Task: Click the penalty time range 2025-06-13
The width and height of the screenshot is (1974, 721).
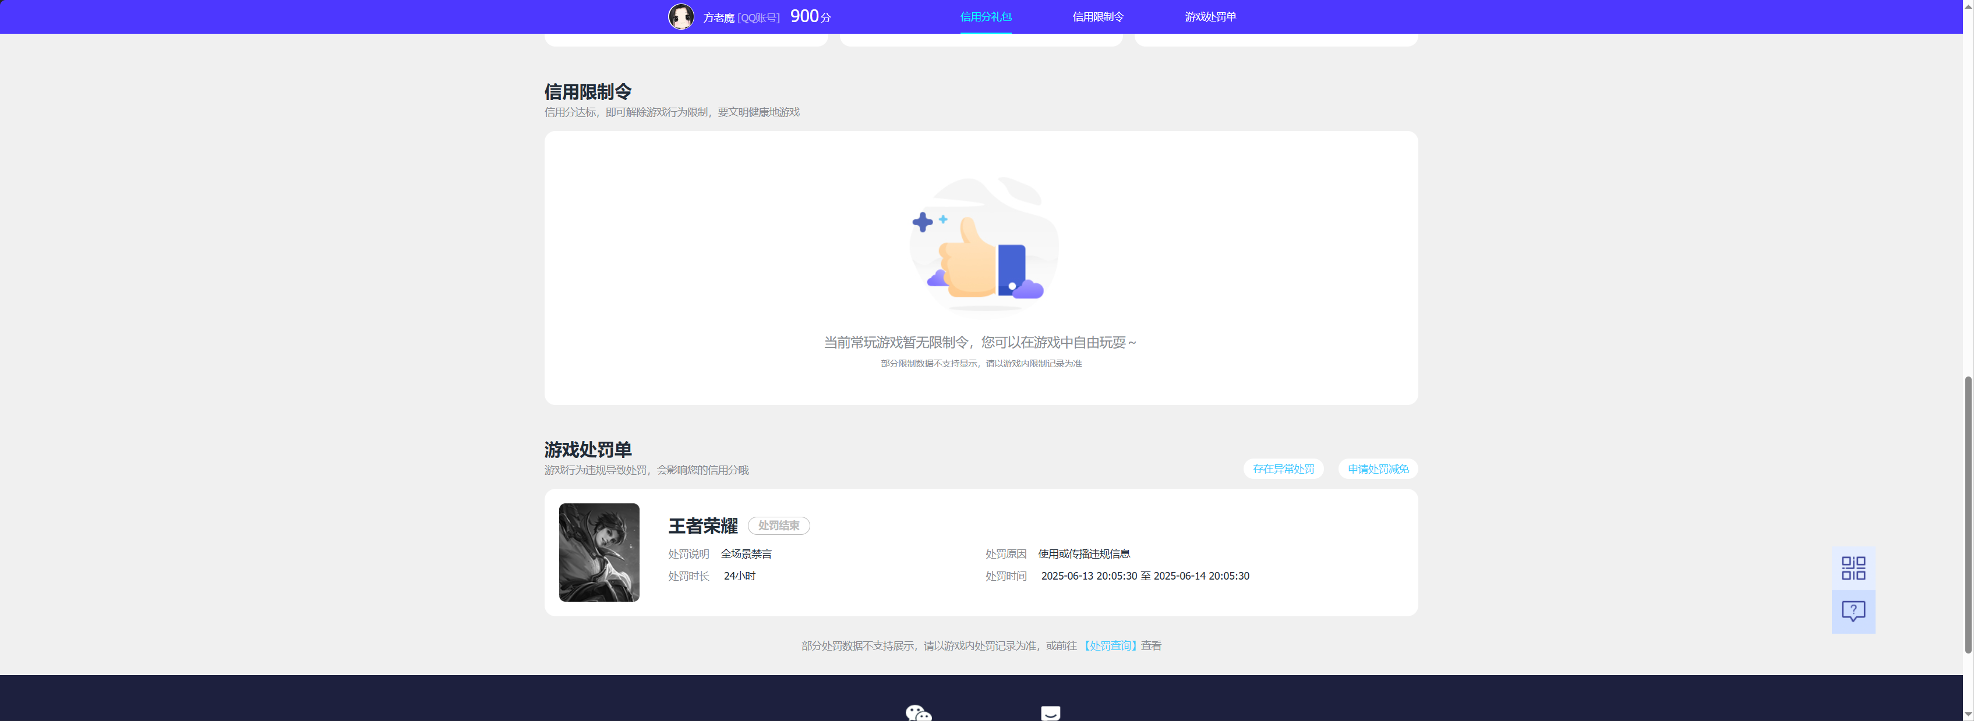Action: (1145, 576)
